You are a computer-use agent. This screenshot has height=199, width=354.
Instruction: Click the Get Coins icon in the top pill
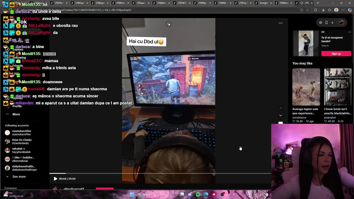[x=321, y=23]
